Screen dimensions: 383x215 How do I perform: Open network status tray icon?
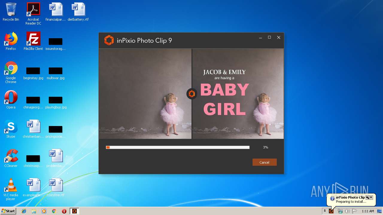(340, 211)
